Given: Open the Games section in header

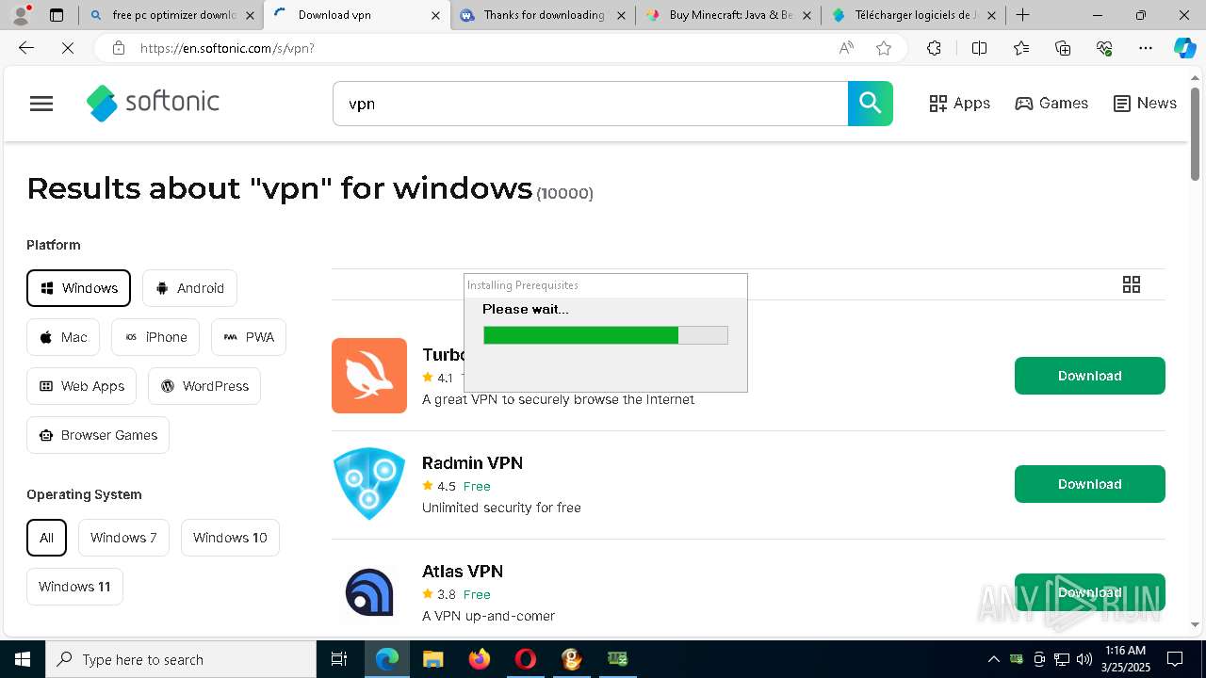Looking at the screenshot, I should 1051,104.
